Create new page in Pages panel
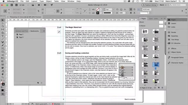Image resolution: width=188 pixels, height=105 pixels. pyautogui.click(x=159, y=88)
